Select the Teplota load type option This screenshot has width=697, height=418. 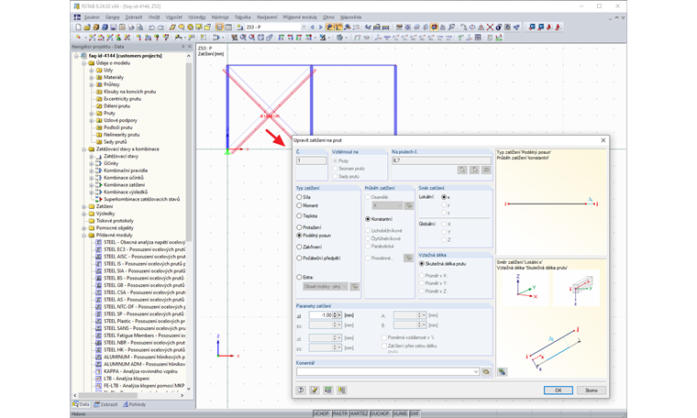(x=299, y=216)
